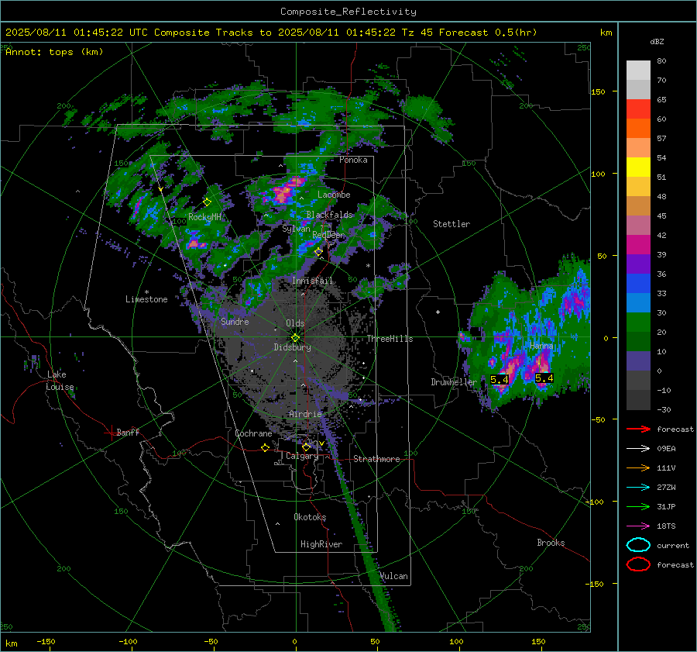Click the Innisfail town label
The width and height of the screenshot is (697, 652).
[312, 281]
